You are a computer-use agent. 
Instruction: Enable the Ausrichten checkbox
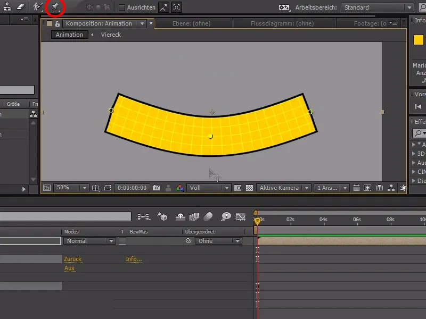(122, 7)
